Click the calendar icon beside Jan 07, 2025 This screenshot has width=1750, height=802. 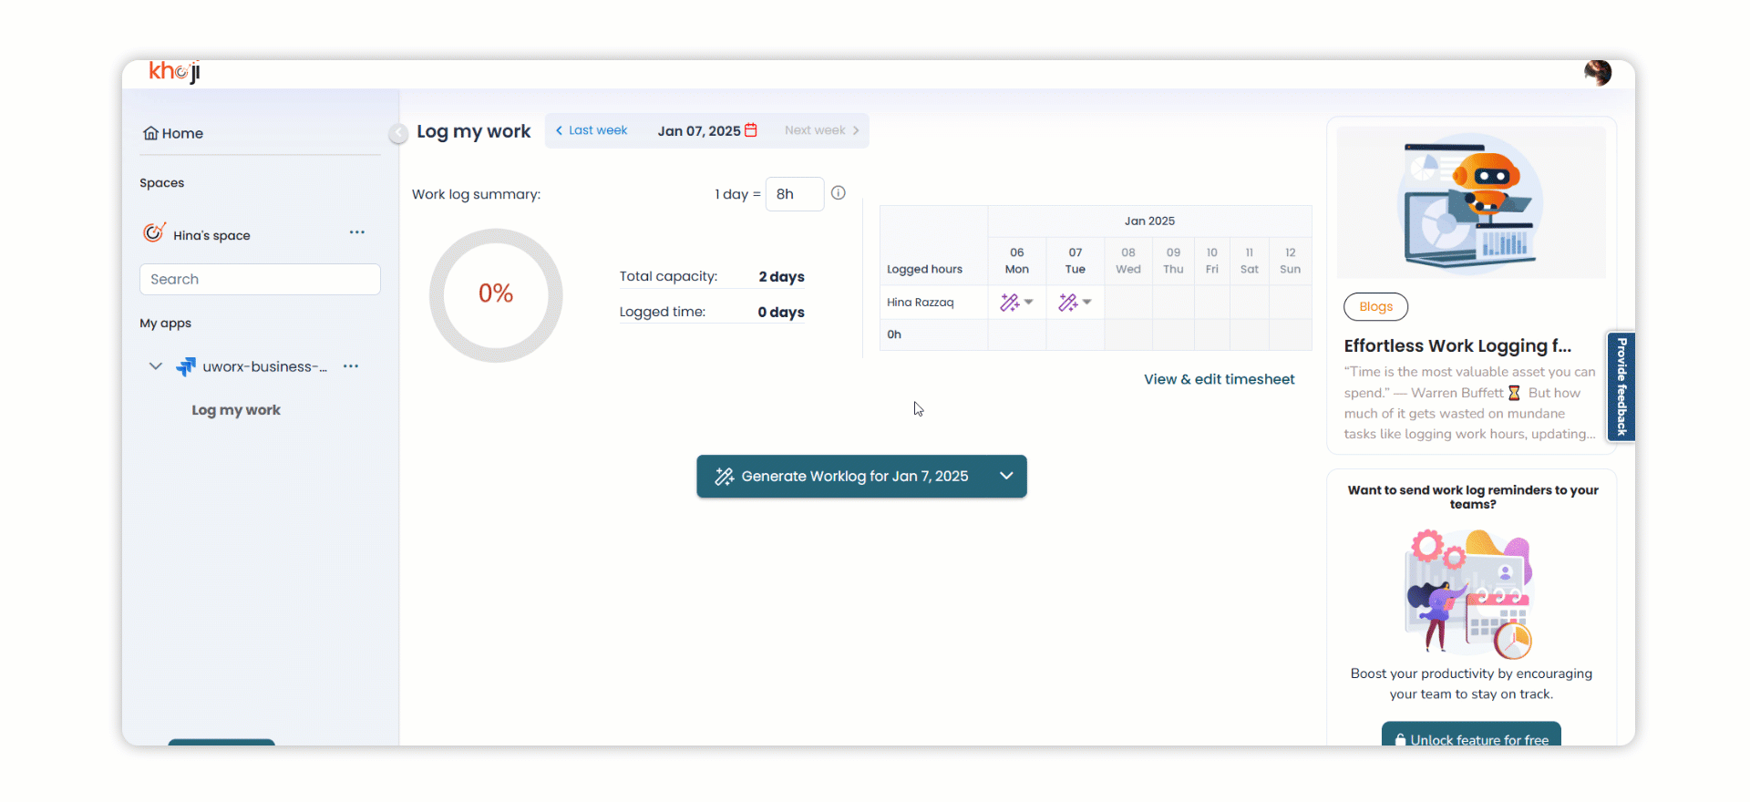click(751, 130)
